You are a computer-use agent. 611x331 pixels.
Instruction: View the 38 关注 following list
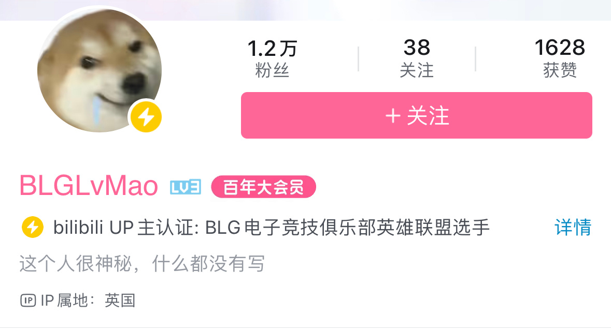point(417,58)
